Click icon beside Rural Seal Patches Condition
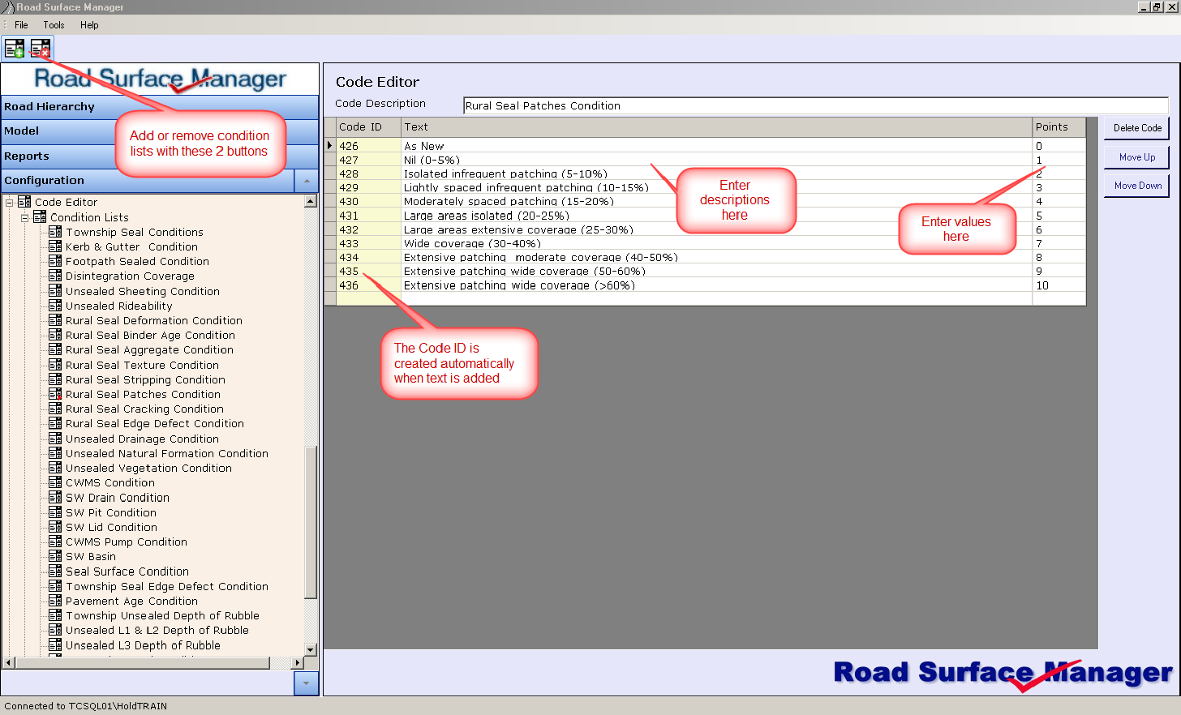The width and height of the screenshot is (1181, 715). [55, 394]
